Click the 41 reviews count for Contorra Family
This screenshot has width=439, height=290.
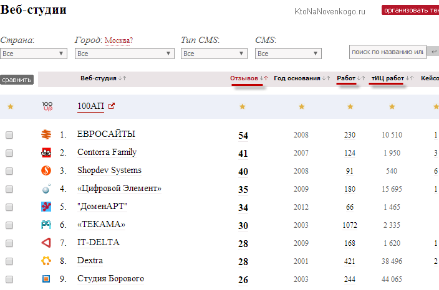(x=243, y=153)
